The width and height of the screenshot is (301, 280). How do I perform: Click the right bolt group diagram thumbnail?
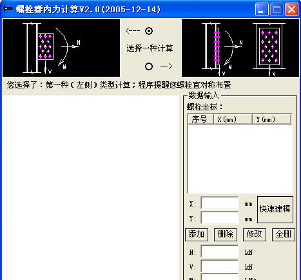coord(240,48)
